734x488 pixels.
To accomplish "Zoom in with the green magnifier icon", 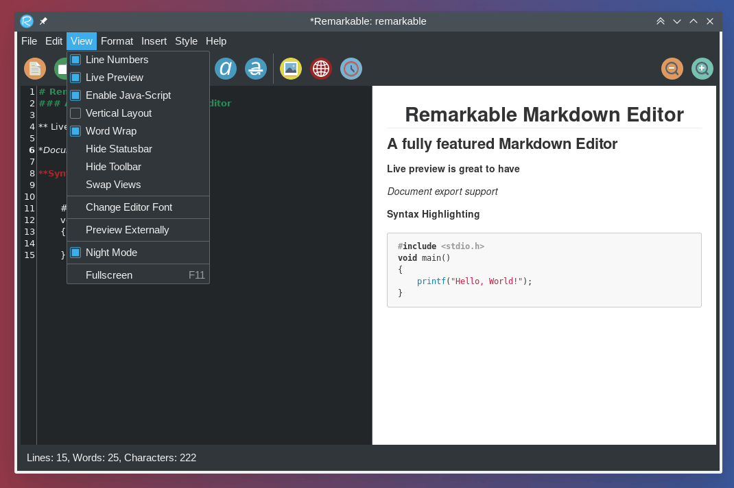I will [702, 69].
